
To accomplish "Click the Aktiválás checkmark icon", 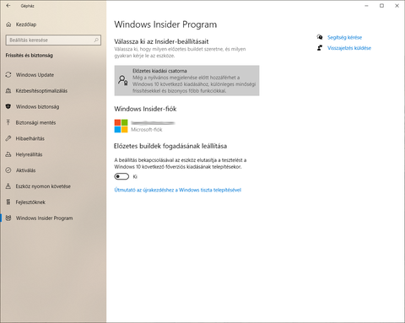I will [x=8, y=170].
